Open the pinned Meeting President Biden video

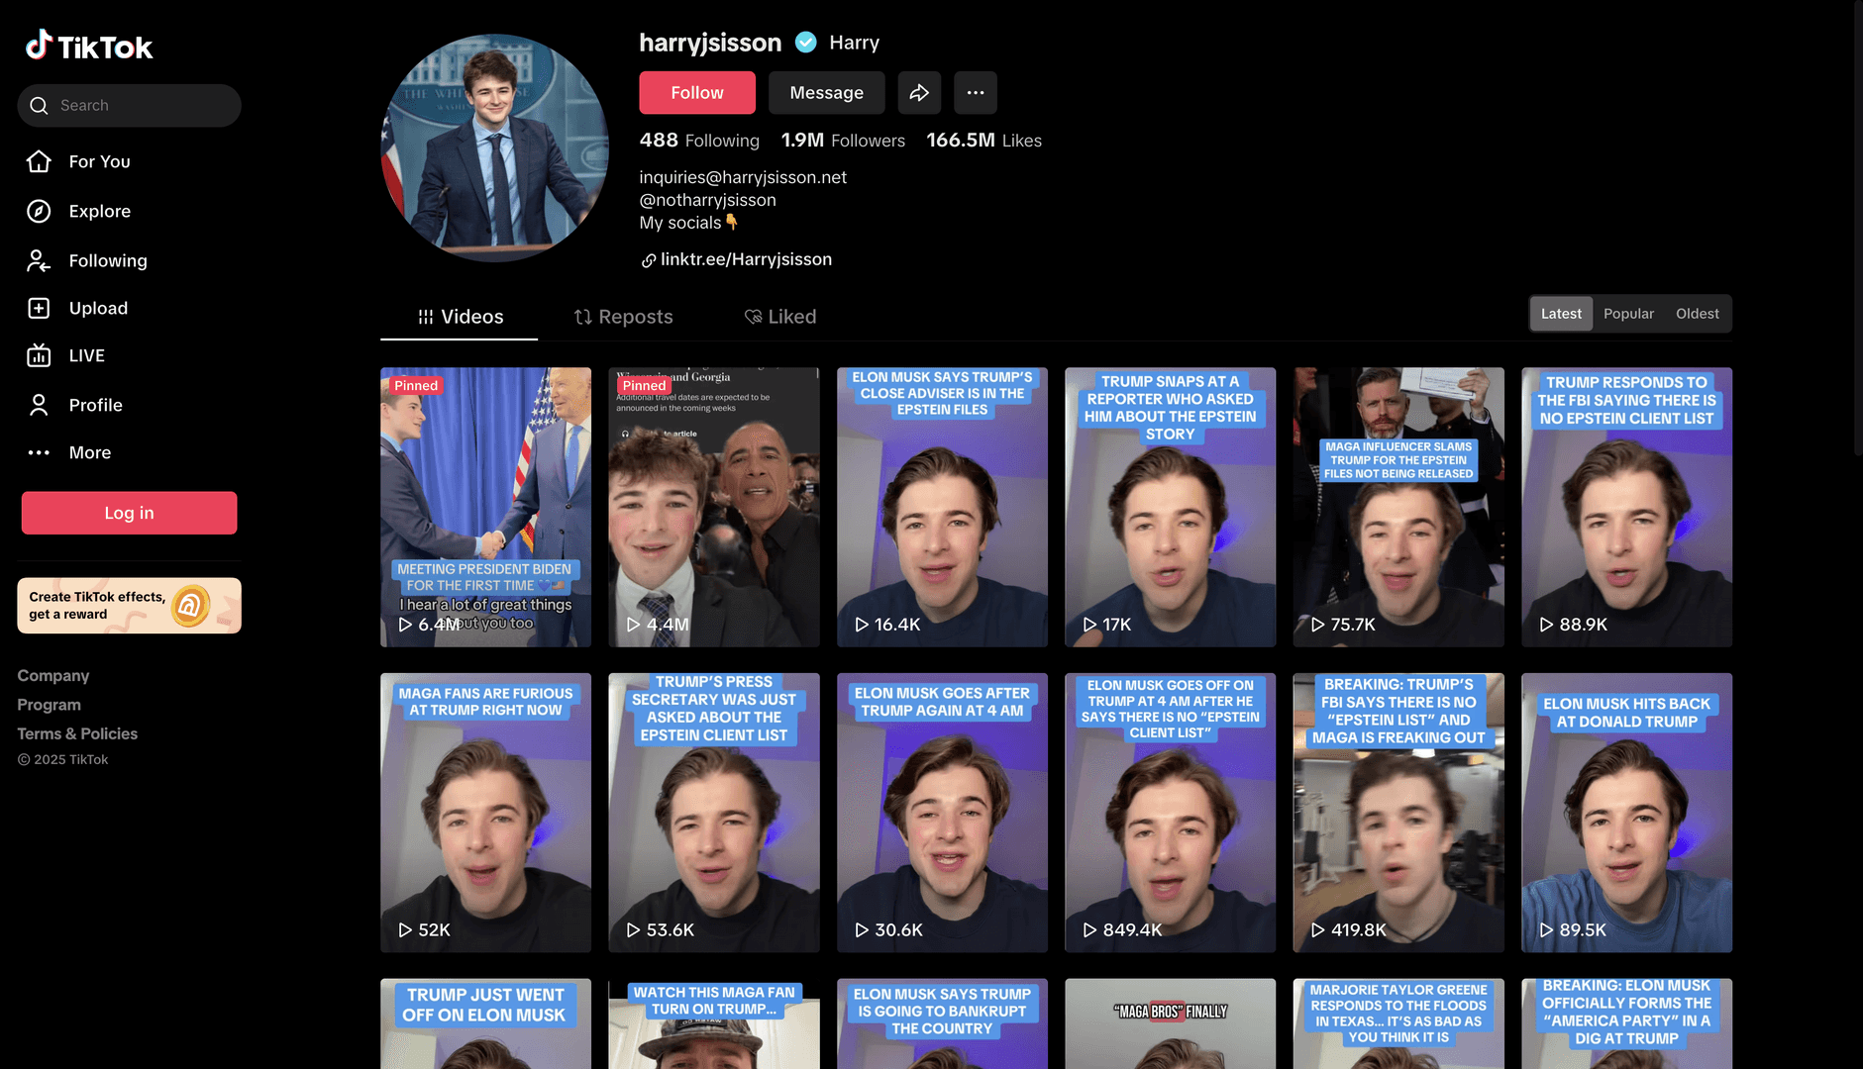(485, 507)
